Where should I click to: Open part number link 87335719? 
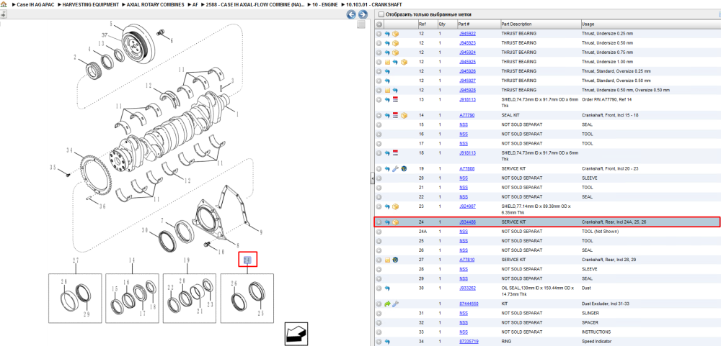(468, 342)
